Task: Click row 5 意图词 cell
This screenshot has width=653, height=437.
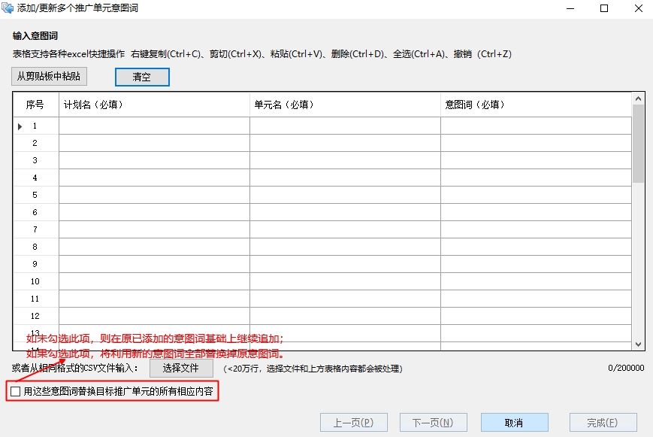Action: tap(536, 195)
